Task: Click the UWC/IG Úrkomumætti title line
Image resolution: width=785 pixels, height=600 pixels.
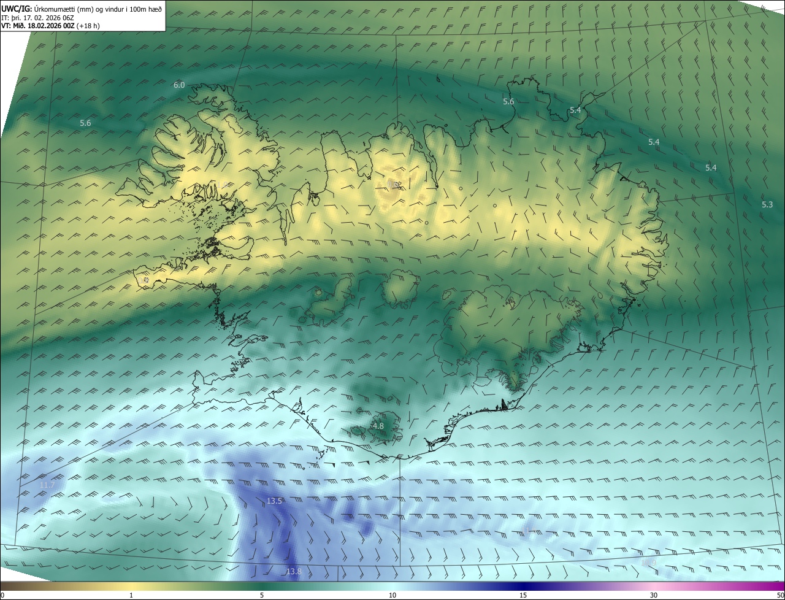Action: coord(82,8)
